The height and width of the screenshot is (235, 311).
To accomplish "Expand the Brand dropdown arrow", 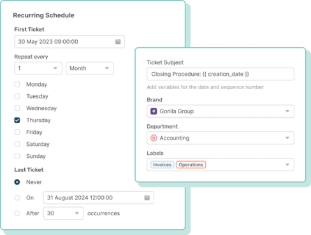I will 287,111.
